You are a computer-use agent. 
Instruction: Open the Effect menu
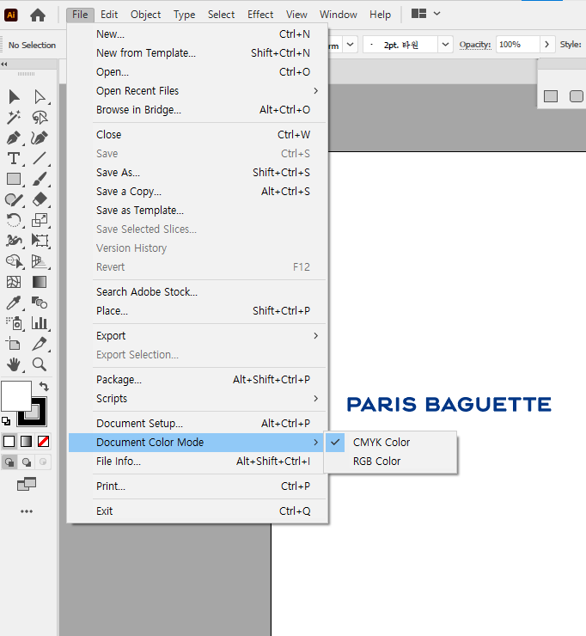(260, 15)
